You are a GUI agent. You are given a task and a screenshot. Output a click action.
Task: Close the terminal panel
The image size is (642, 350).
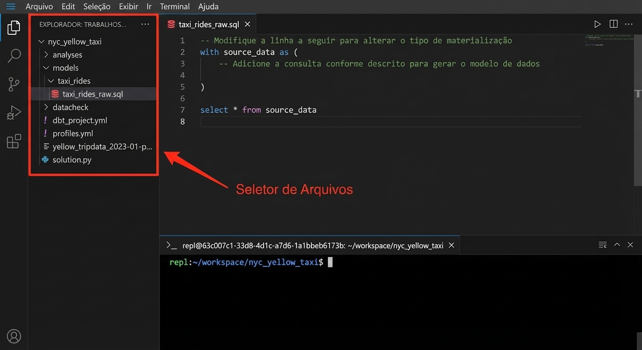pos(630,245)
